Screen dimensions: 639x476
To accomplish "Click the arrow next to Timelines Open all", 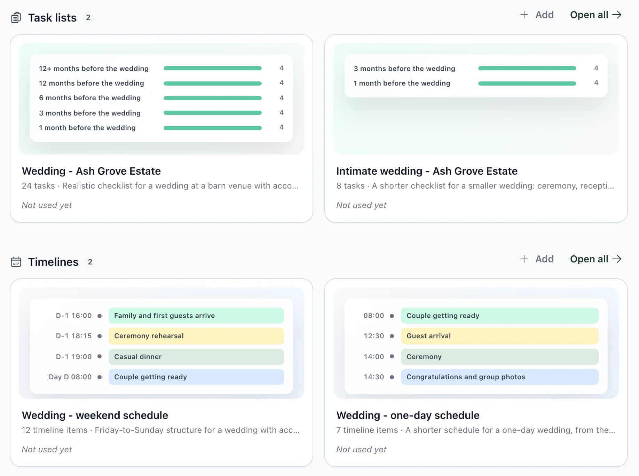I will click(x=617, y=259).
